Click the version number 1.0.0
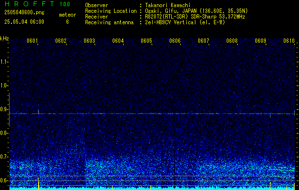This screenshot has height=190, width=299. 65,4
